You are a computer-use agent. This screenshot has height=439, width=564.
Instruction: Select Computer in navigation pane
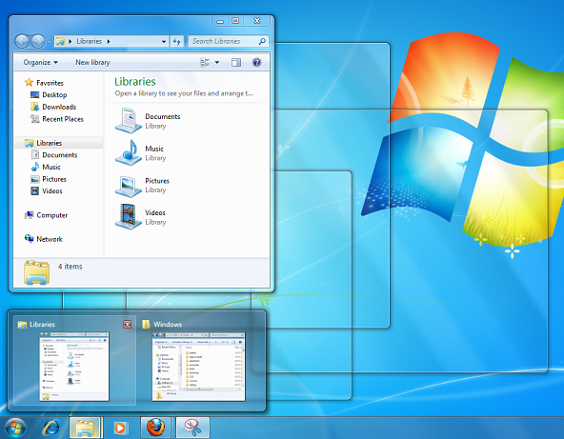[x=52, y=215]
